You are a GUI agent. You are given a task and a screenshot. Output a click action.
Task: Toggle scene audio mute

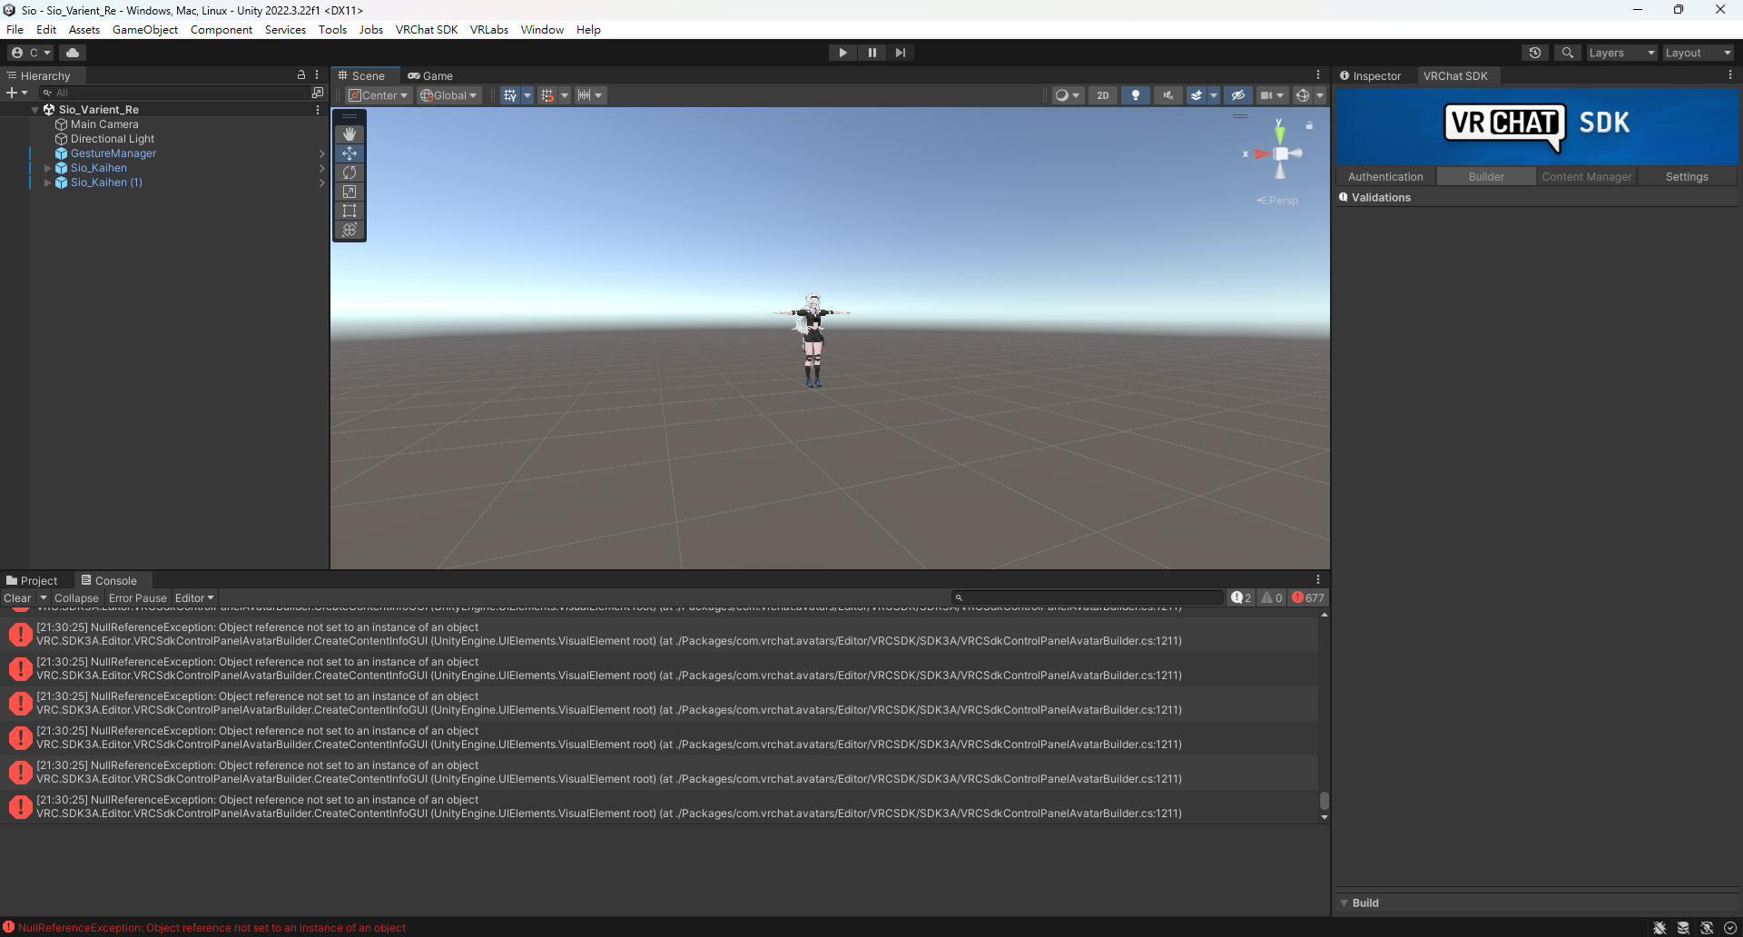(x=1167, y=95)
